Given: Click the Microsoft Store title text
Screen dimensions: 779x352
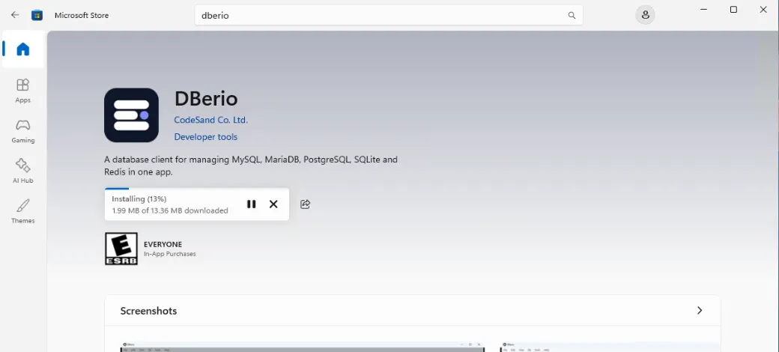Looking at the screenshot, I should point(82,16).
